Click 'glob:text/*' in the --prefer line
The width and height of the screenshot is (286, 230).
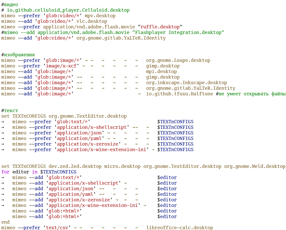pyautogui.click(x=72, y=122)
